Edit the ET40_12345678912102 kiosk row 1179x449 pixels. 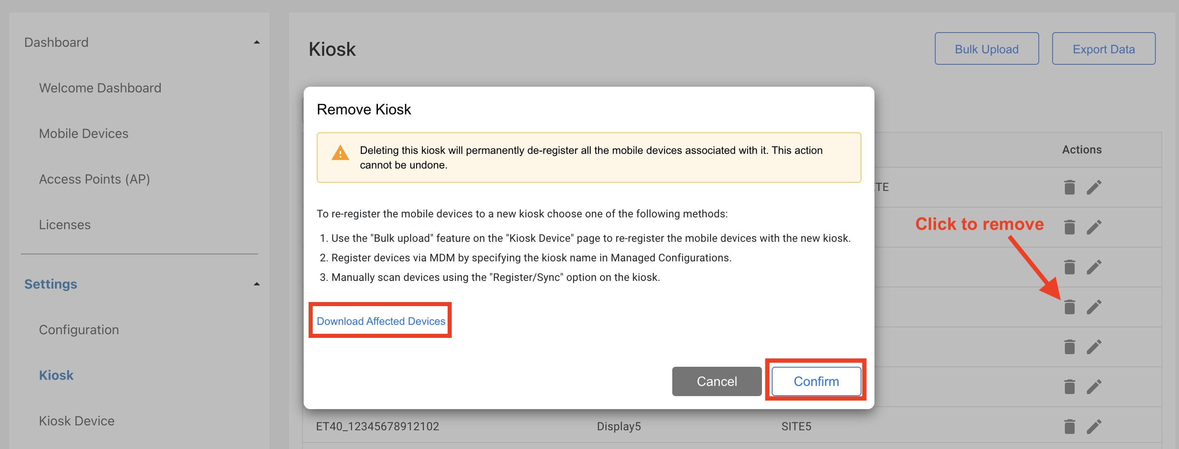1094,427
